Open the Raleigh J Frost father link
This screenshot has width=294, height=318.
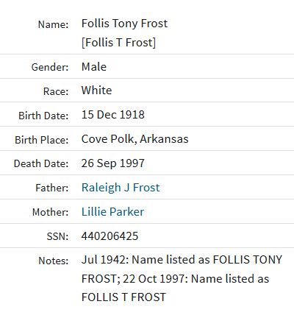click(121, 188)
